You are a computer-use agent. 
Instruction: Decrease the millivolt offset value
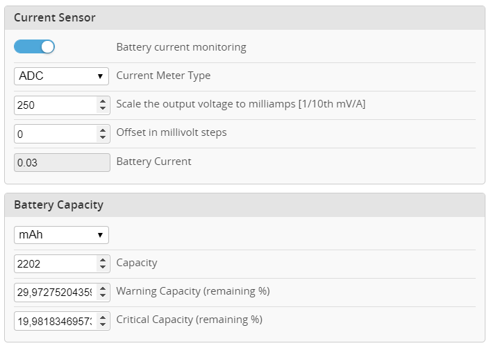pos(103,137)
